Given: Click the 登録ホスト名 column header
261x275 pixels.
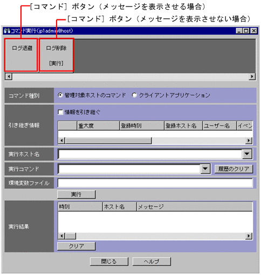Looking at the screenshot, I should (x=183, y=125).
